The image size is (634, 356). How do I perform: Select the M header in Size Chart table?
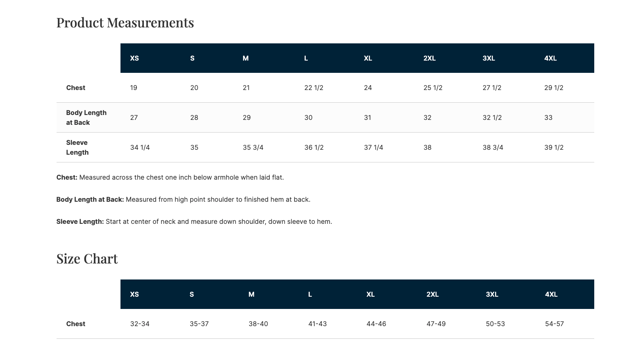(251, 294)
